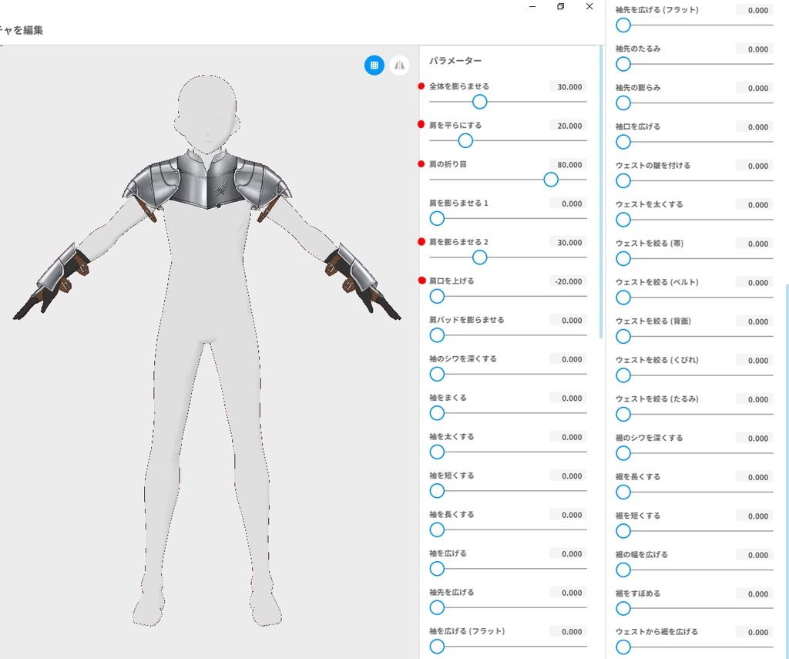Select the 袖のたるみ value field

coord(754,49)
